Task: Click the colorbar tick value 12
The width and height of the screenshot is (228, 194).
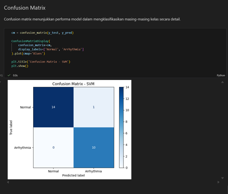Action: (127, 99)
